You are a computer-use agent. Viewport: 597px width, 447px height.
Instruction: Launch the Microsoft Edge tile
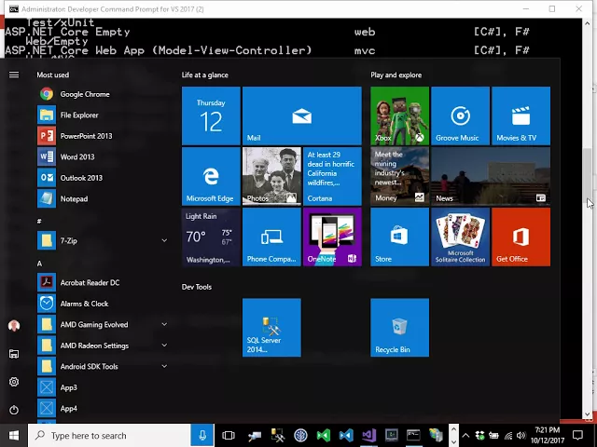211,176
